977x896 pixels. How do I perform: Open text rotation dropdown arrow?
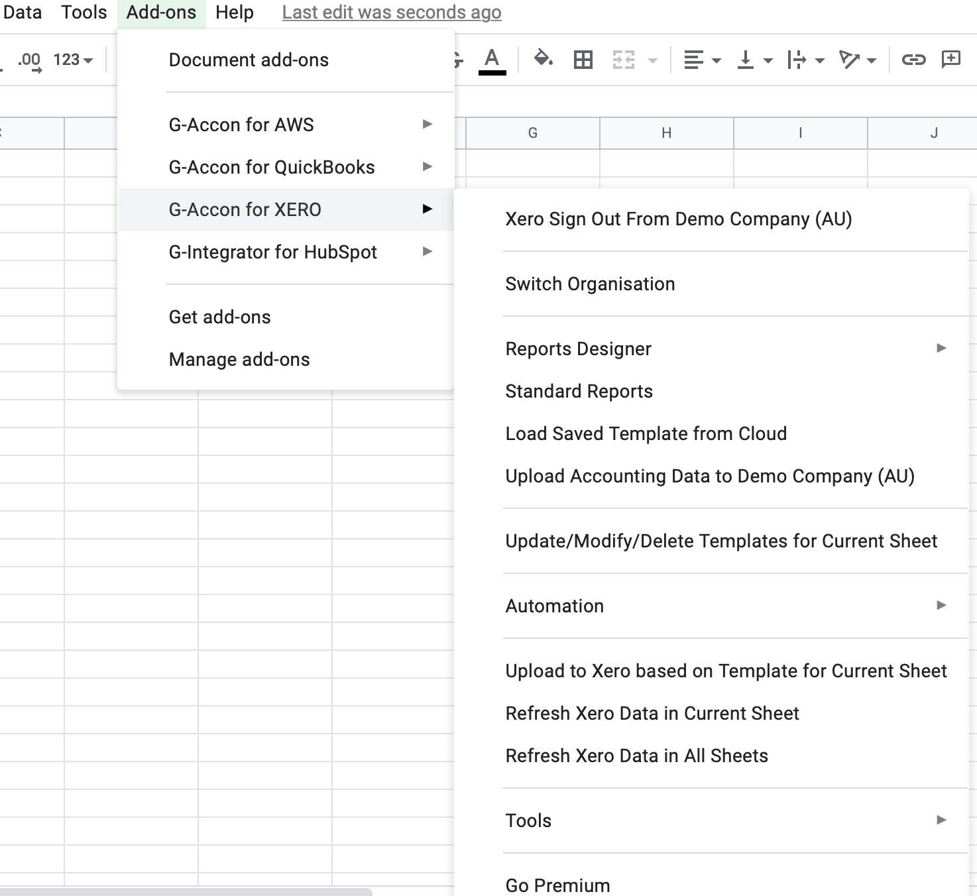coord(872,60)
